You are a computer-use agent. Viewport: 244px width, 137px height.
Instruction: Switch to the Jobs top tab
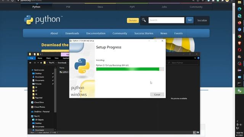164,7
